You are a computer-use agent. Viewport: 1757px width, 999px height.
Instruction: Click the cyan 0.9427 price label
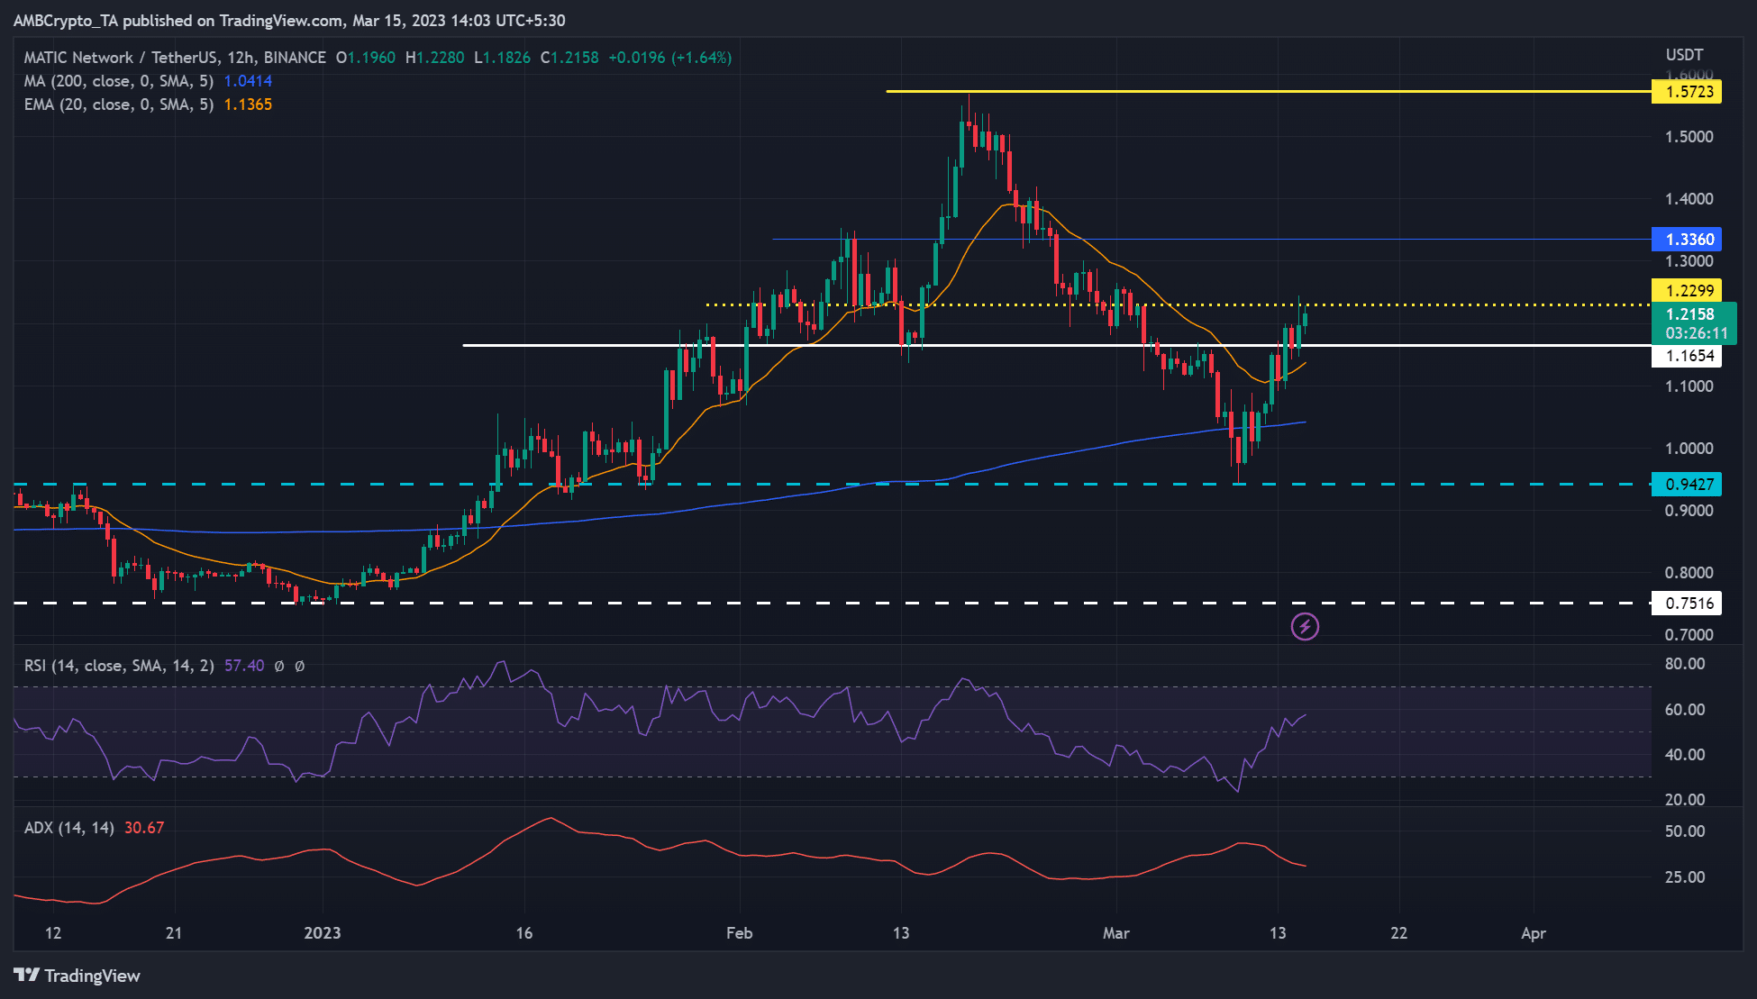click(1688, 485)
